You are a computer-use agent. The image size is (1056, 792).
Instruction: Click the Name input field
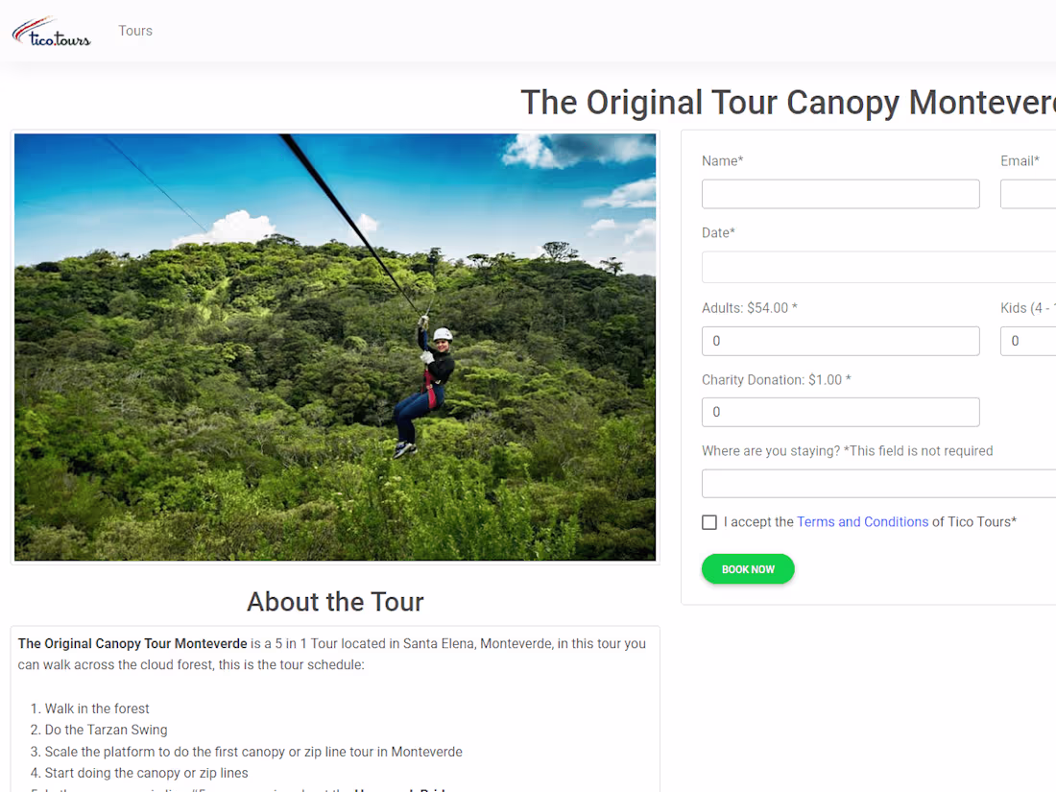(x=841, y=194)
